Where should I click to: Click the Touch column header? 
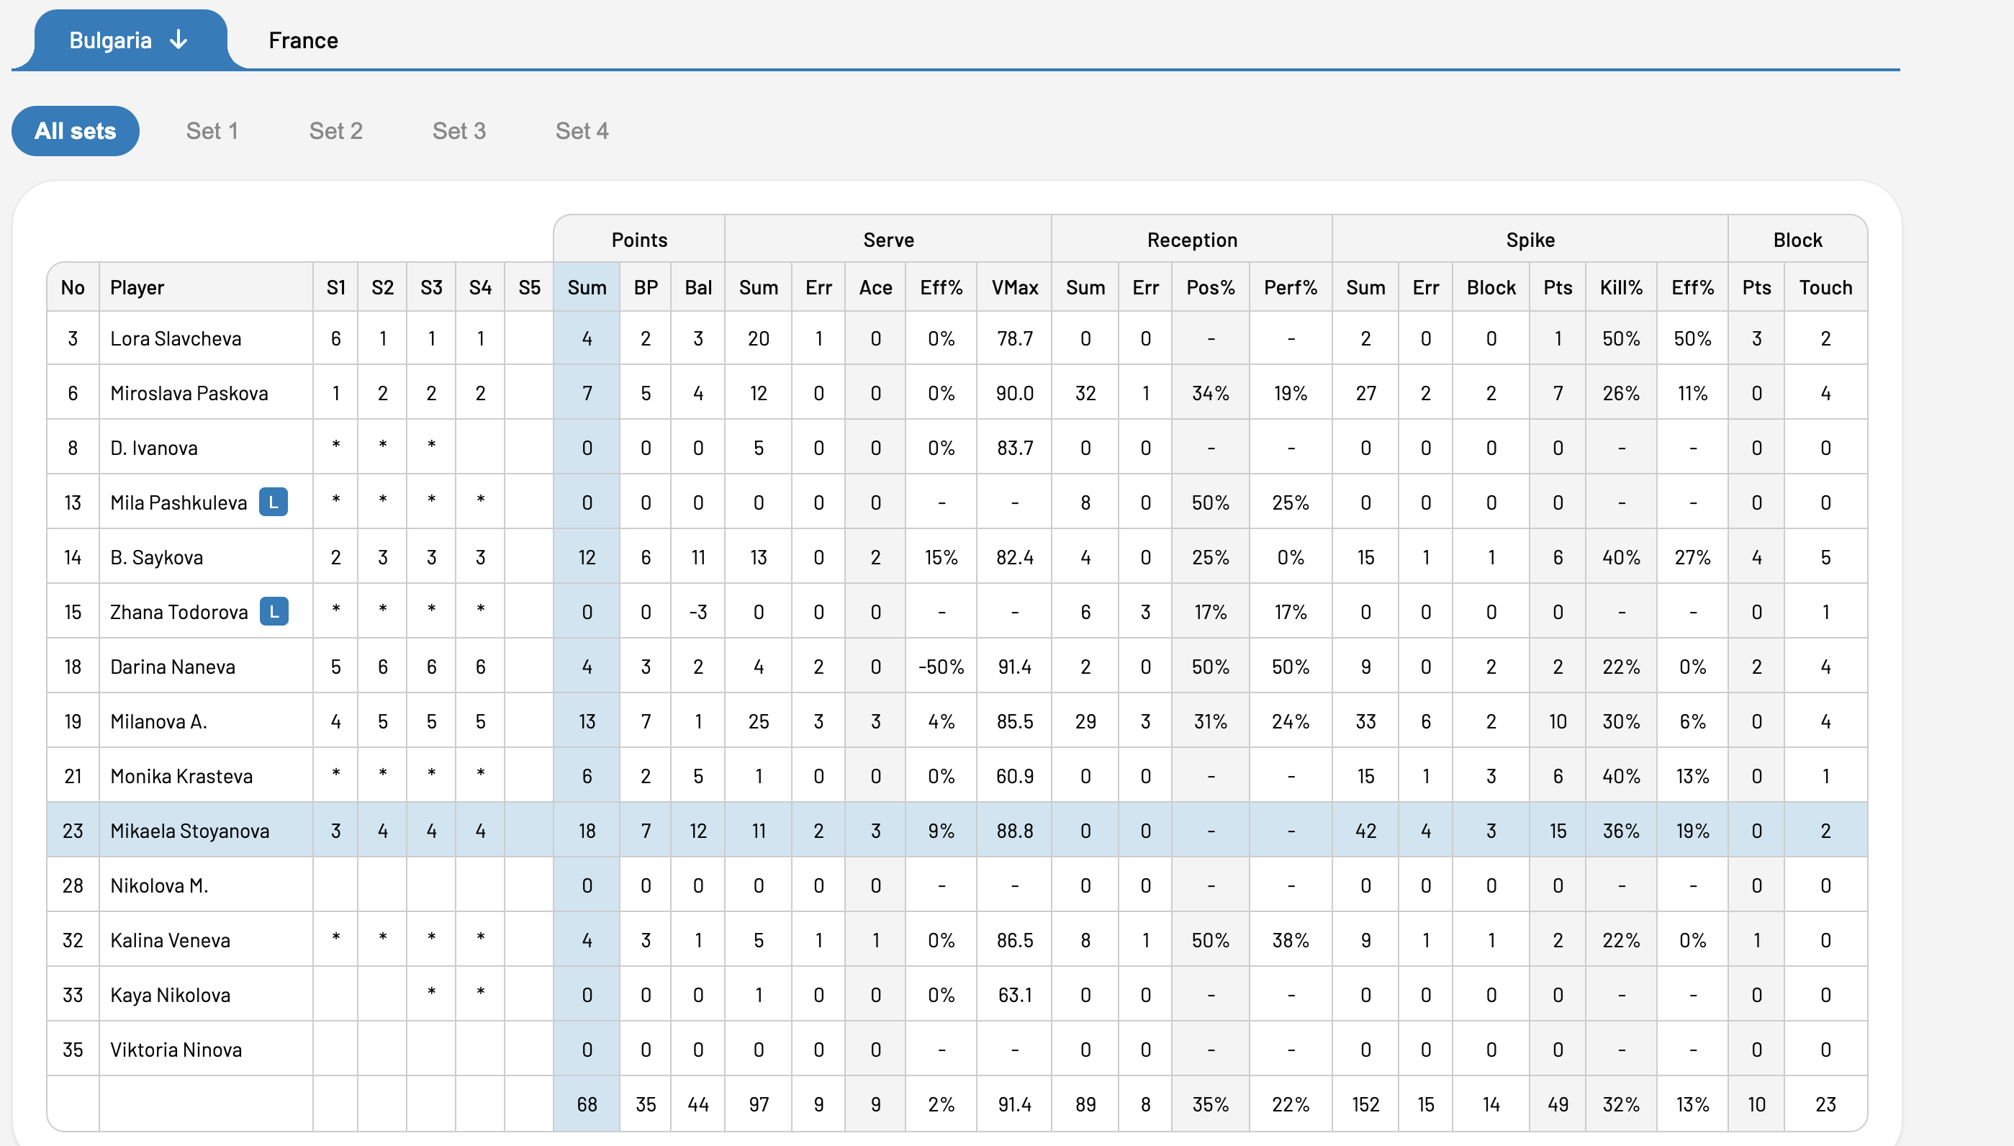point(1826,287)
